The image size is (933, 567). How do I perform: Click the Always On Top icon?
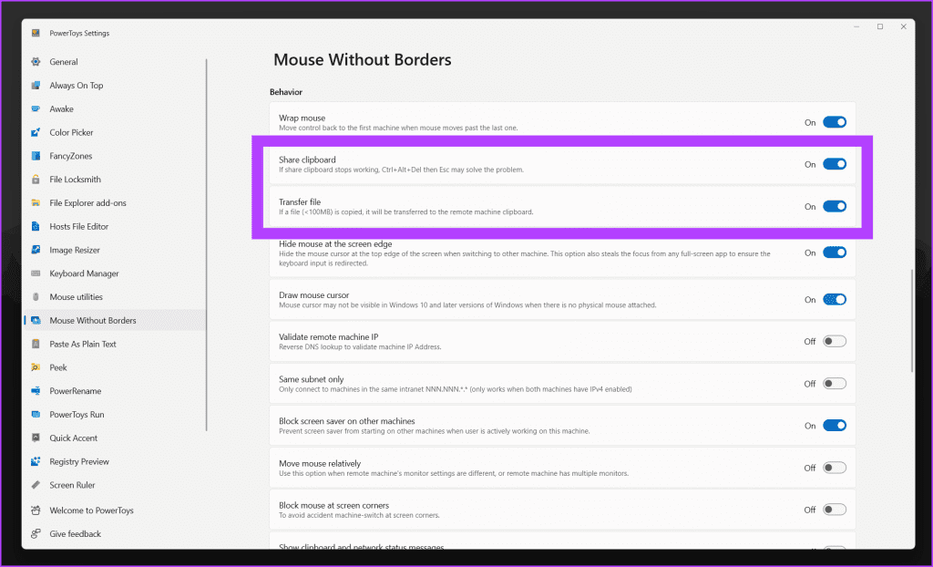(x=36, y=85)
